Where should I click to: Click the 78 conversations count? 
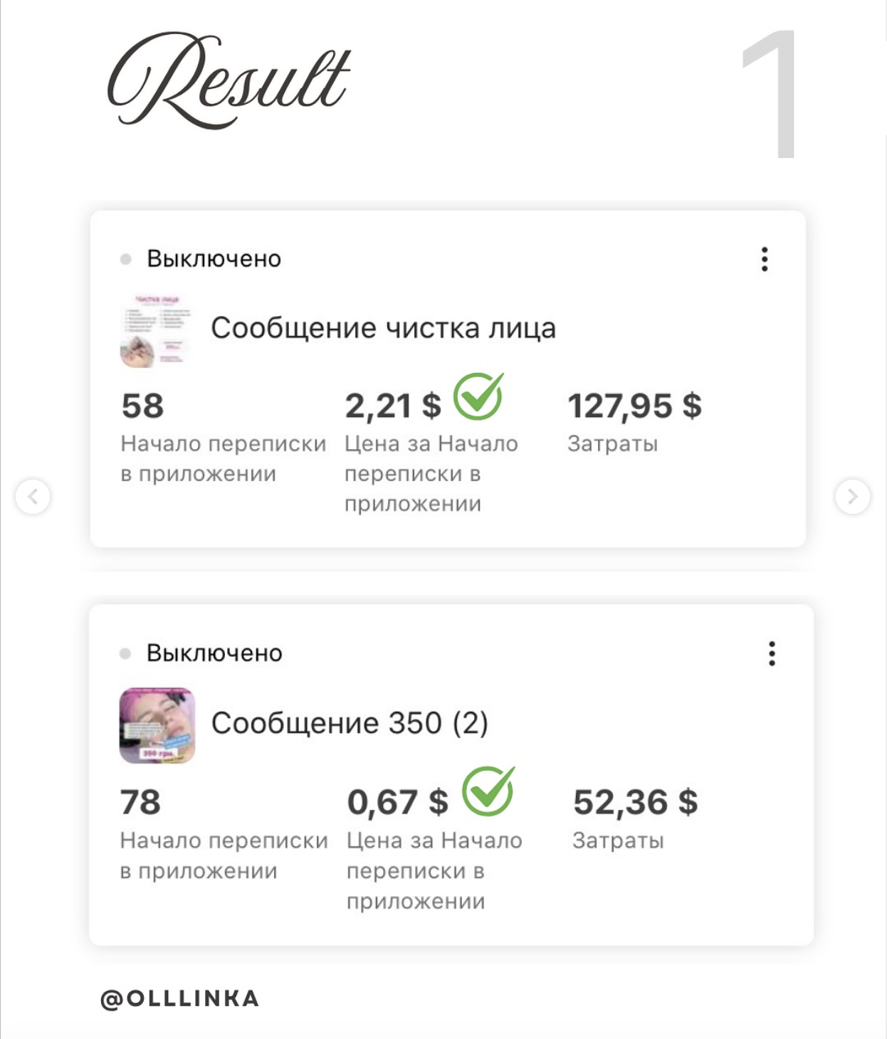click(x=140, y=802)
